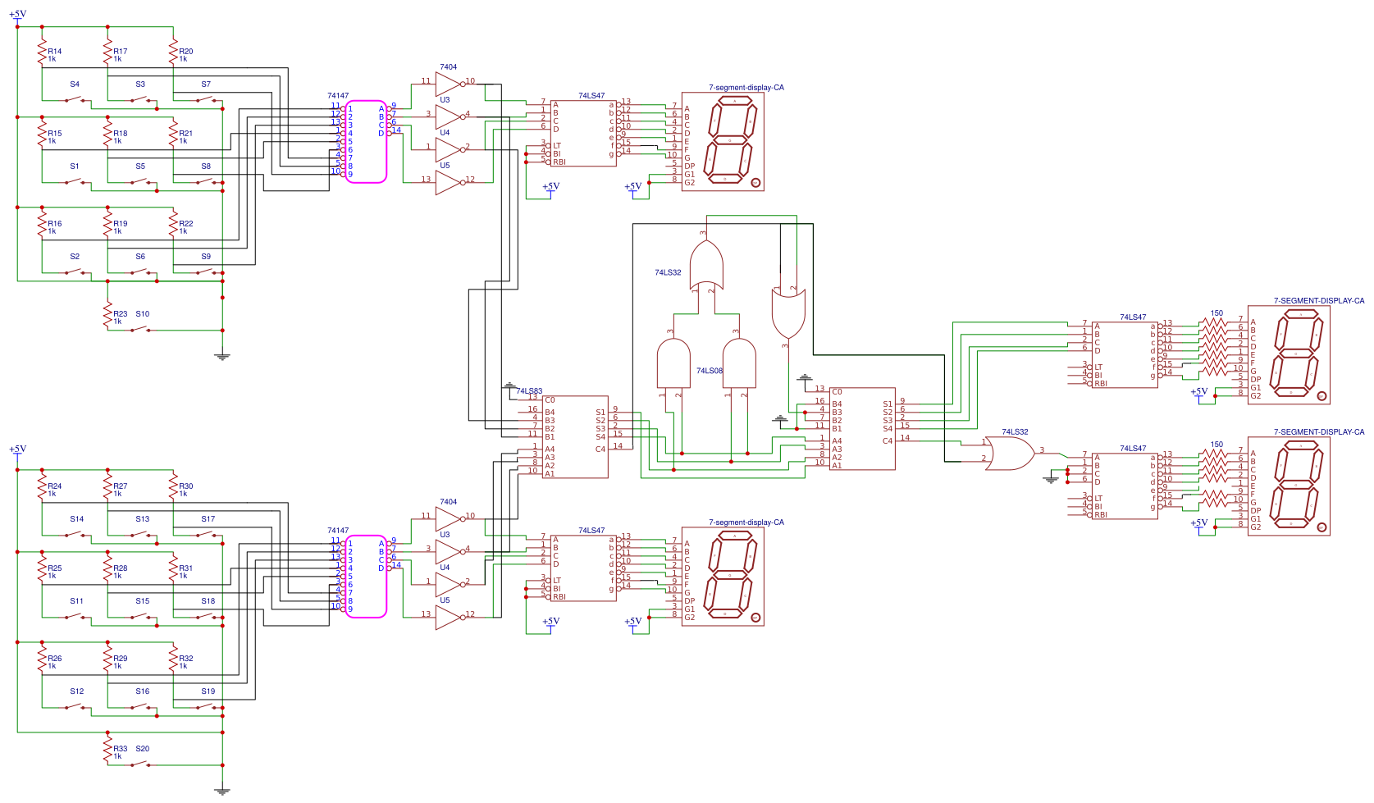Click the S2 switch label

pyautogui.click(x=75, y=256)
